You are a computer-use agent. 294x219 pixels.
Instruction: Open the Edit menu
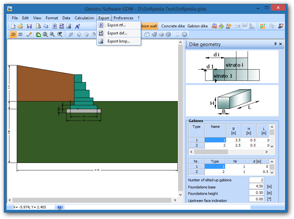point(25,18)
